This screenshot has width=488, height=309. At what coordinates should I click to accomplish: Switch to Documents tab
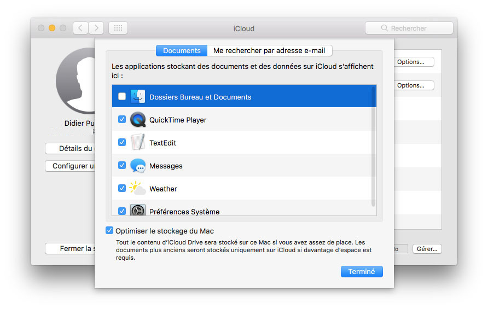click(x=182, y=51)
